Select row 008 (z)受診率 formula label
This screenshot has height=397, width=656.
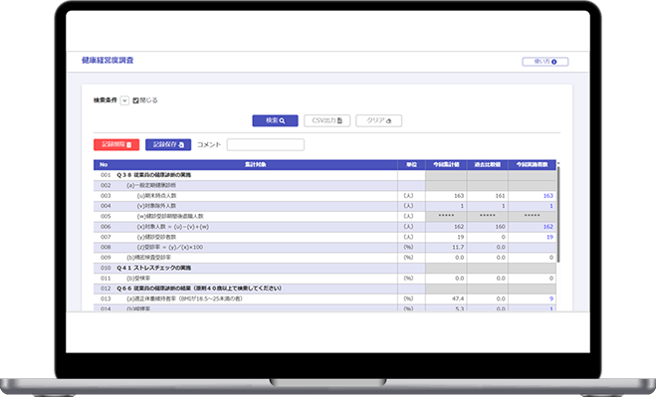point(170,247)
